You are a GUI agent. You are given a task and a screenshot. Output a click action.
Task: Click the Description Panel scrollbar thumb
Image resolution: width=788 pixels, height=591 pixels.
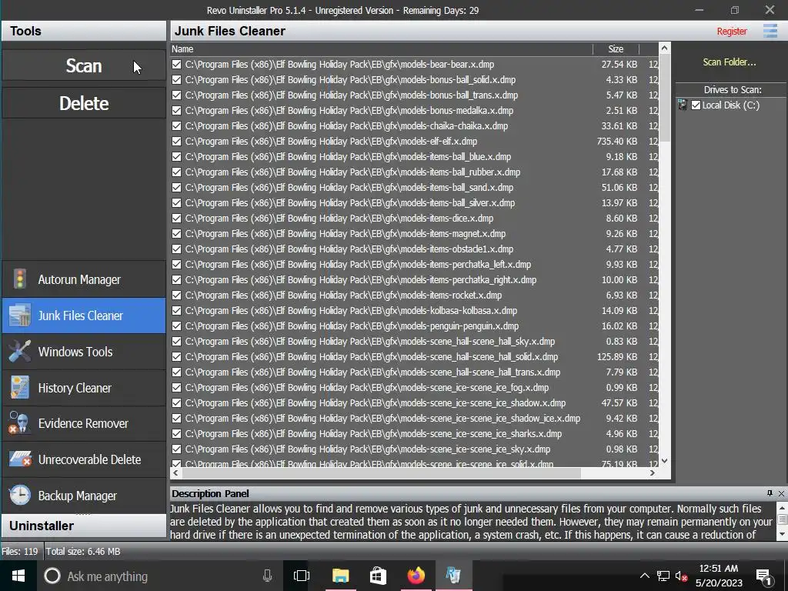click(782, 519)
